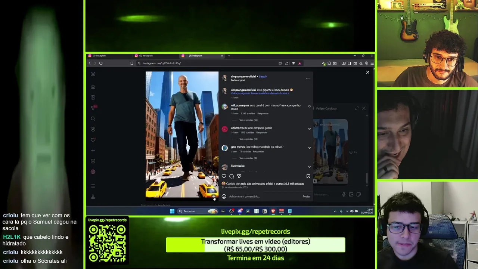Open Notifications heart in the sidebar
The image size is (478, 269).
93,140
